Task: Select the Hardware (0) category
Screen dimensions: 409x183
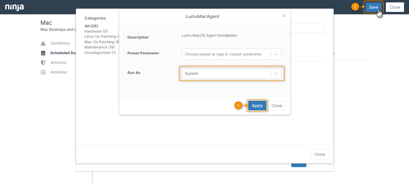Action: (96, 31)
